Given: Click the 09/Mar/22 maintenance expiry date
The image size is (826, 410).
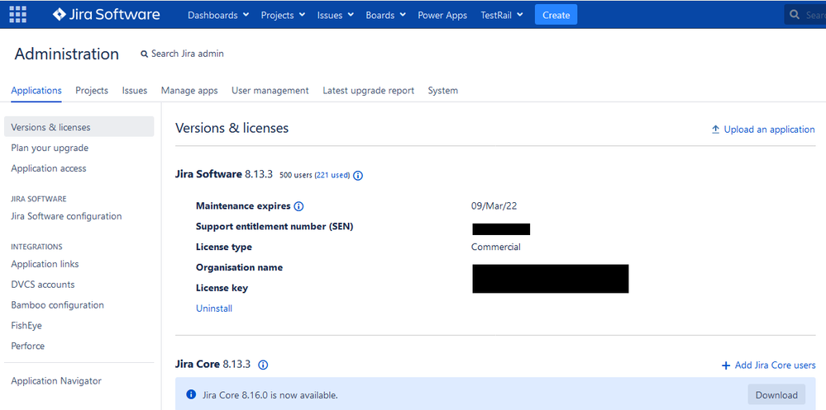Looking at the screenshot, I should (494, 206).
